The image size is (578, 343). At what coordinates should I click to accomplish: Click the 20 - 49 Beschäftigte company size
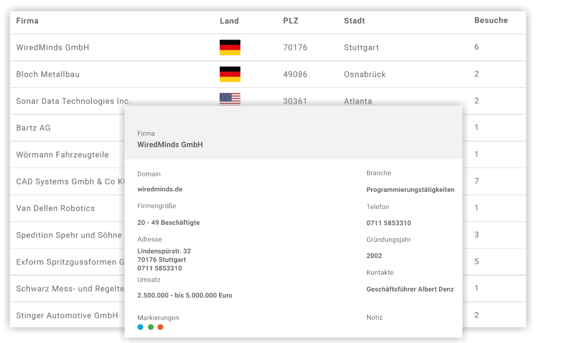[x=168, y=222]
